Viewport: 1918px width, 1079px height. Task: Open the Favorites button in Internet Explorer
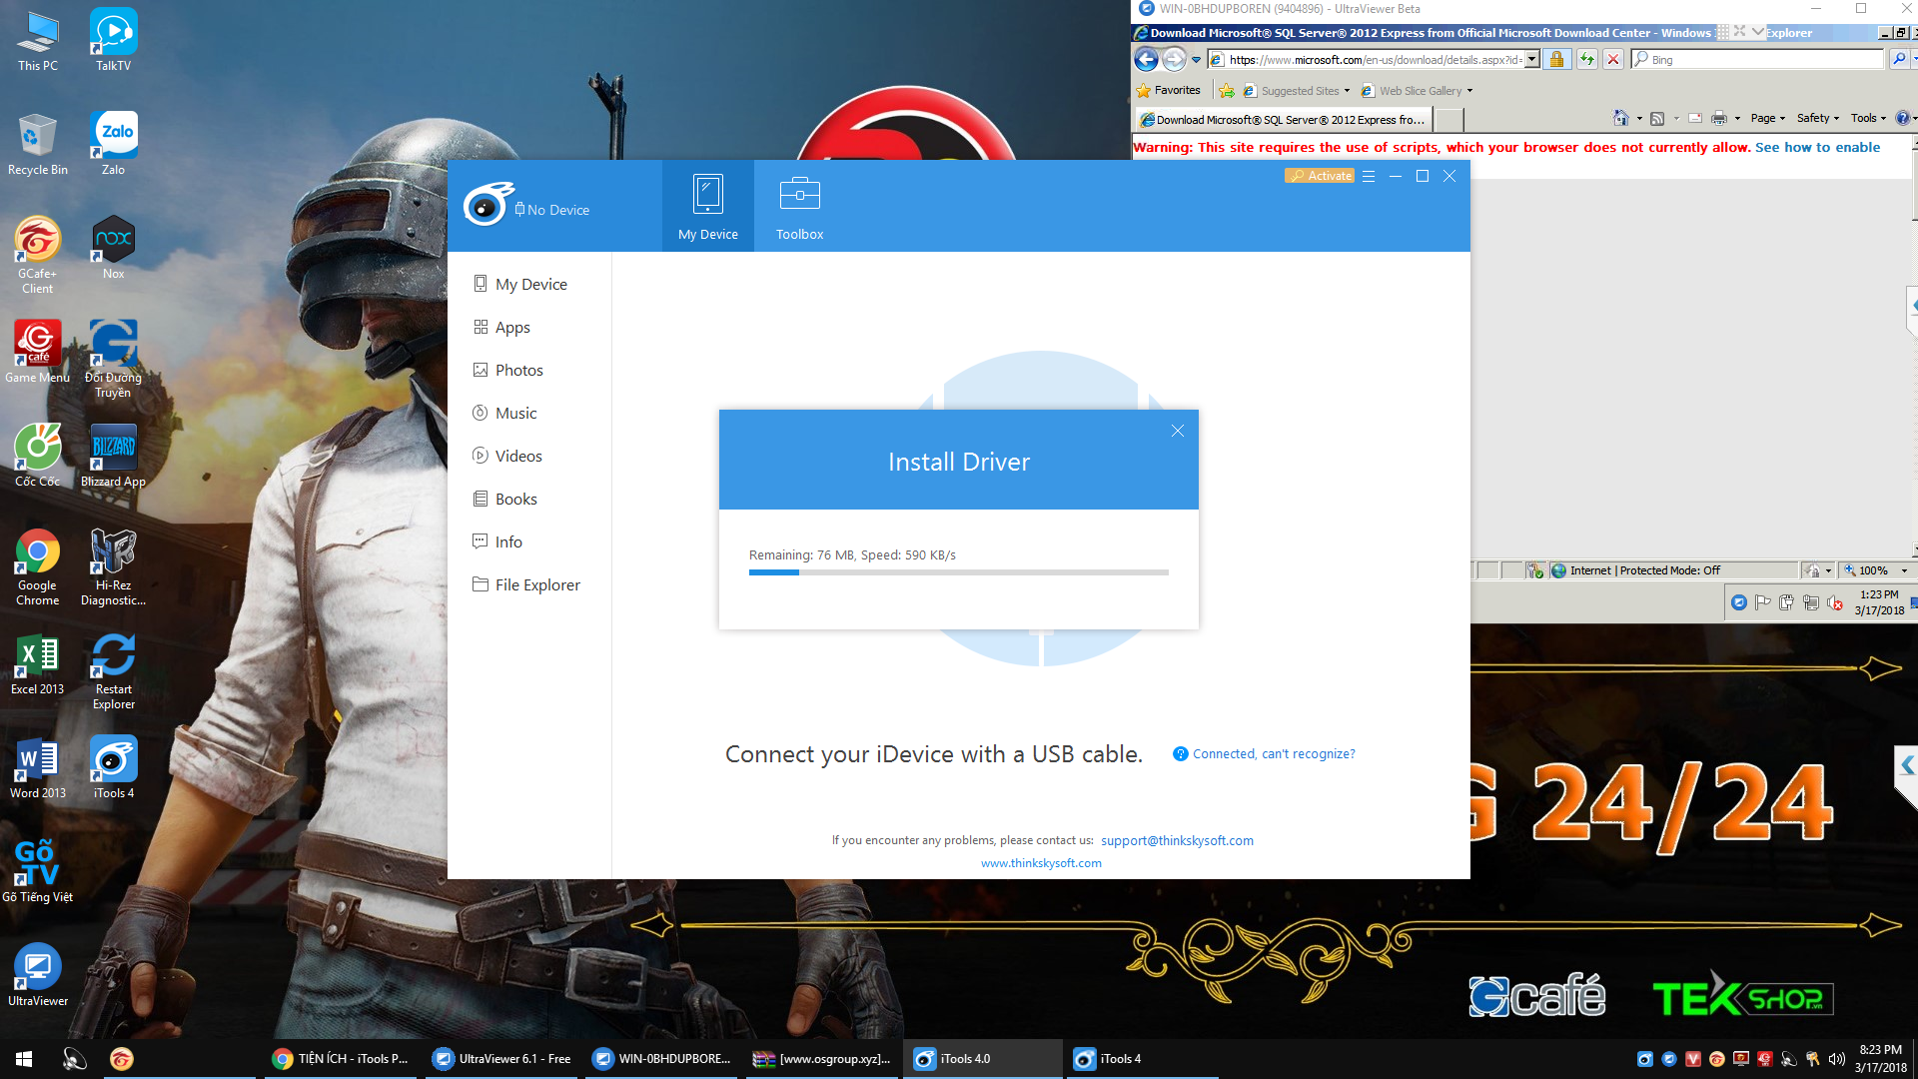pos(1169,90)
